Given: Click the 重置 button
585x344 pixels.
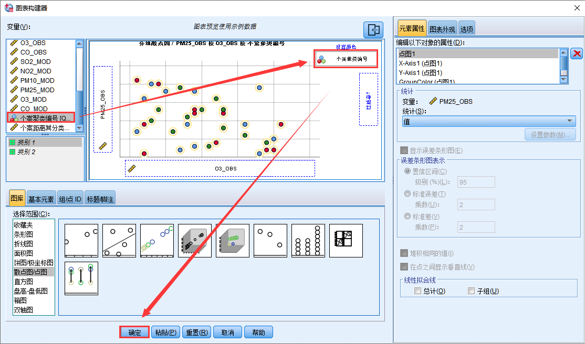Looking at the screenshot, I should [x=196, y=332].
